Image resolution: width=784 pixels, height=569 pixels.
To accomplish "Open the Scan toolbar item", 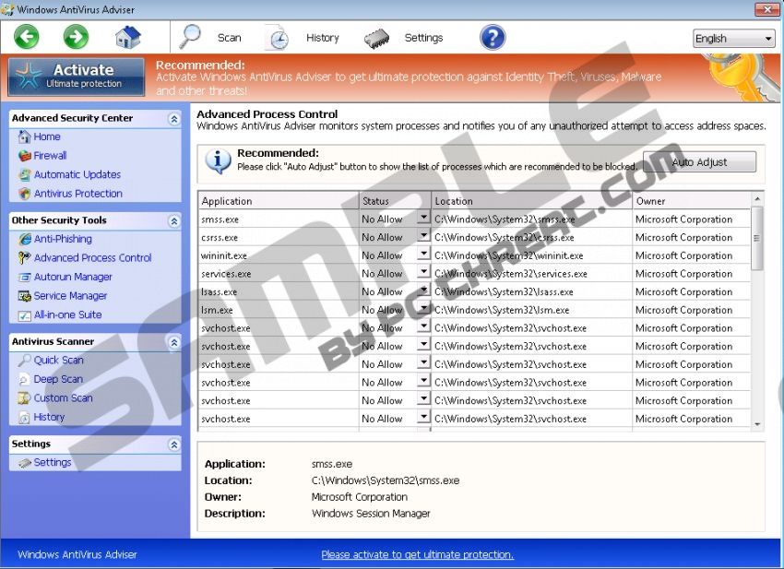I will [x=229, y=38].
